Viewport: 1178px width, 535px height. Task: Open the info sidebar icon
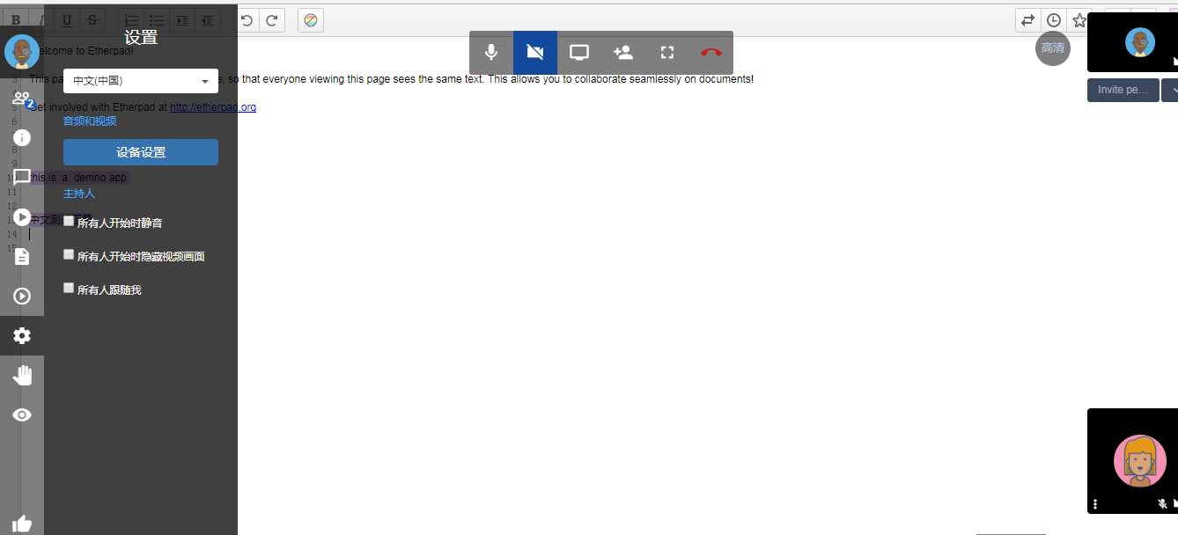click(22, 137)
